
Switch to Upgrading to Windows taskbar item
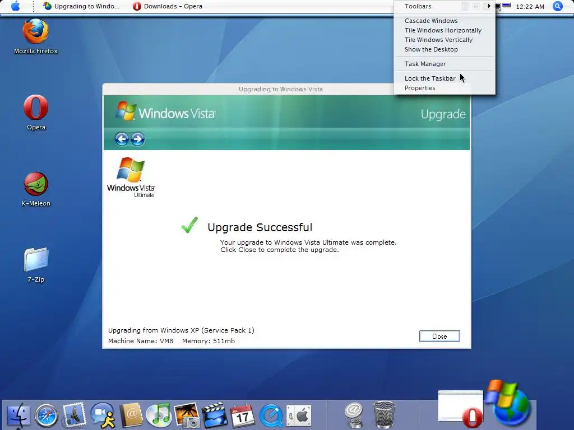[x=81, y=6]
